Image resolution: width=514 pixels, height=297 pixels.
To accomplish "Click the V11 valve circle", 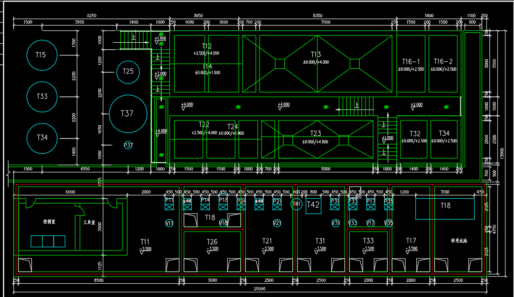I will (x=169, y=223).
